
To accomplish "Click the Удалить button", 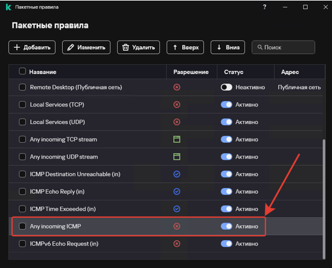I will pyautogui.click(x=138, y=47).
